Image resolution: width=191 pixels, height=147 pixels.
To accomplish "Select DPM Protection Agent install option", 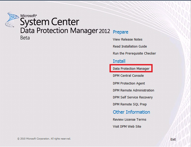I will [129, 83].
